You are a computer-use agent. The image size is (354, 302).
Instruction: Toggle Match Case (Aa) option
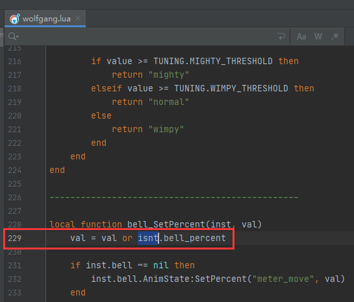pyautogui.click(x=301, y=36)
